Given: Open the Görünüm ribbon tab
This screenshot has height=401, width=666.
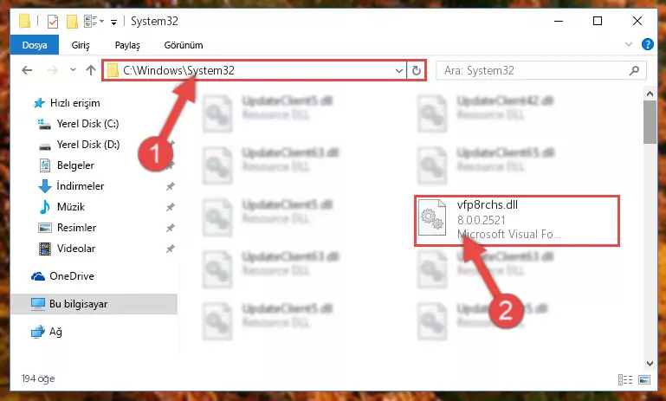Looking at the screenshot, I should click(x=184, y=45).
